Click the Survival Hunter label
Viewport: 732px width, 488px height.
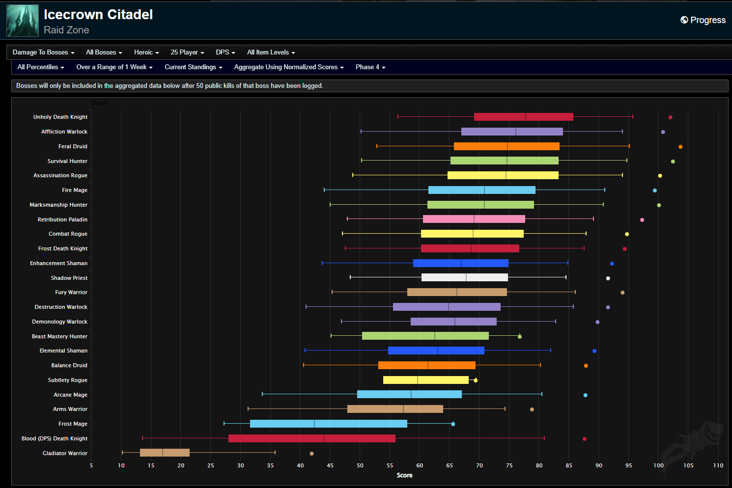[x=67, y=161]
